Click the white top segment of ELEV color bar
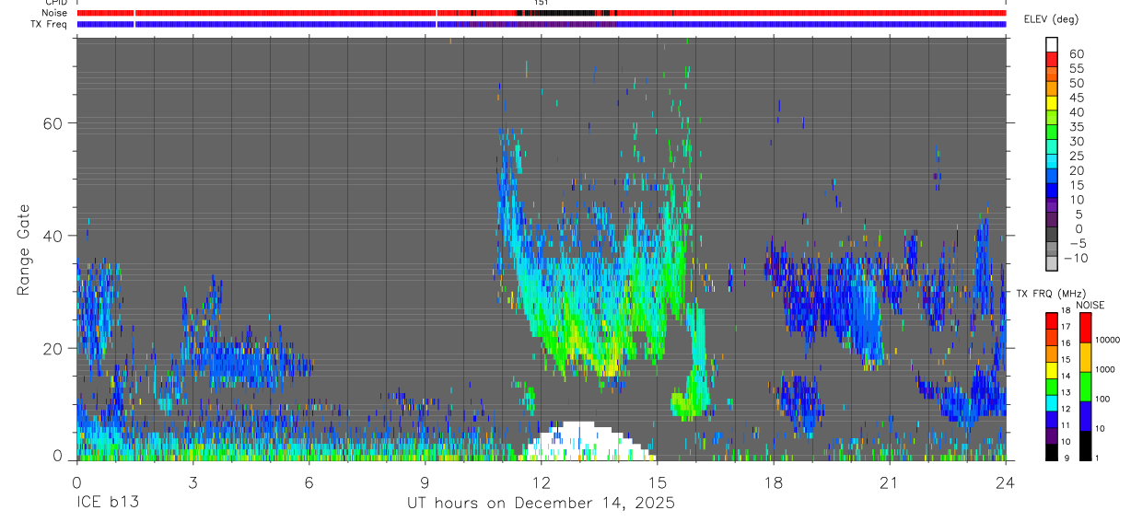This screenshot has height=522, width=1131. click(1053, 43)
